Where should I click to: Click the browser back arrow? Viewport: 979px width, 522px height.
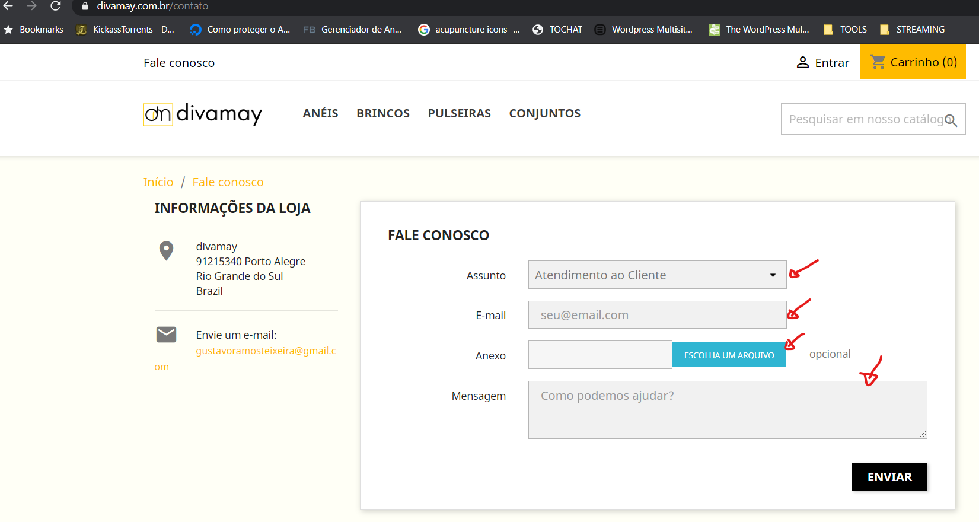[x=8, y=6]
